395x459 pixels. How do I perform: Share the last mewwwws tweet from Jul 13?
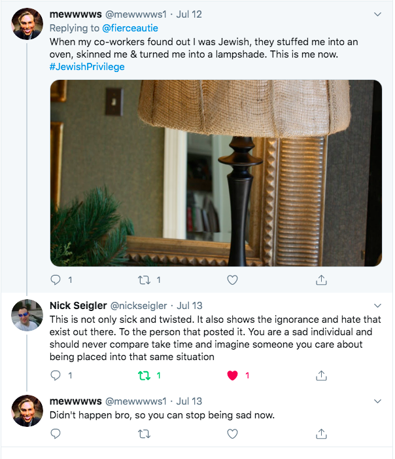click(321, 433)
